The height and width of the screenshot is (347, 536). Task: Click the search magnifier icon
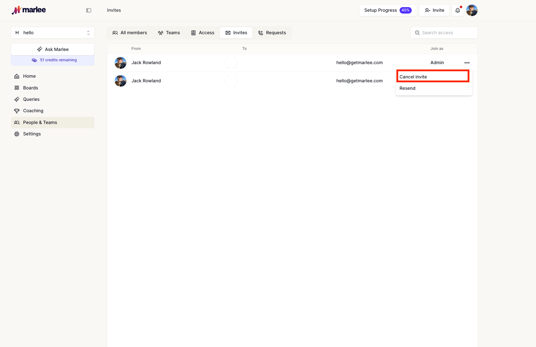(417, 33)
